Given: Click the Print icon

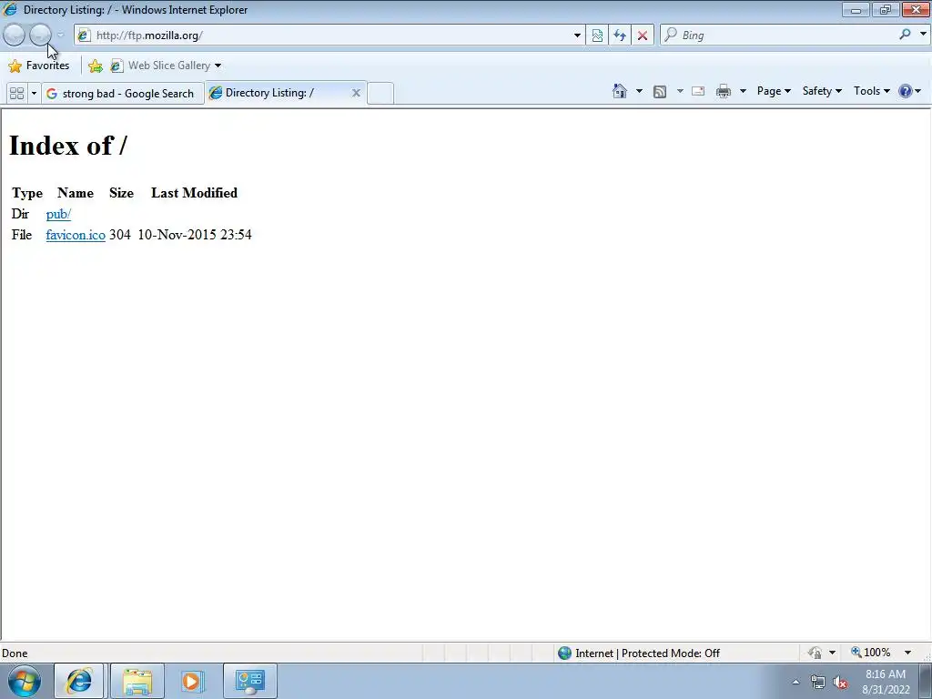Looking at the screenshot, I should pyautogui.click(x=724, y=91).
